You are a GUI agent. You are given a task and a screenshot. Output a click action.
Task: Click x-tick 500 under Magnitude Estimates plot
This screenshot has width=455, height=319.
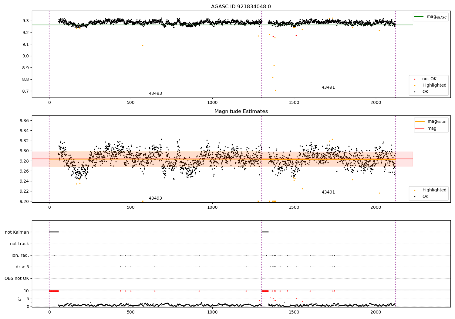tap(131, 208)
